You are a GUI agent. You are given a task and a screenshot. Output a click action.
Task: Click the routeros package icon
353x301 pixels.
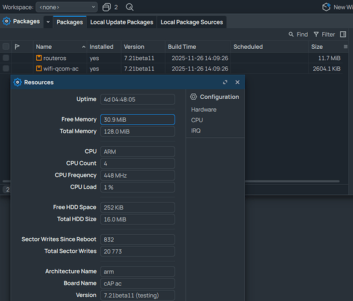[x=39, y=58]
